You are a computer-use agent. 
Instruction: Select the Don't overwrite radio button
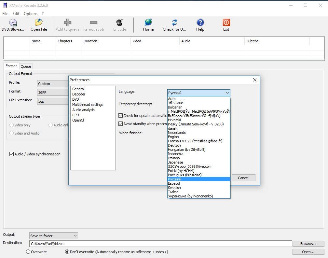[x=67, y=252]
